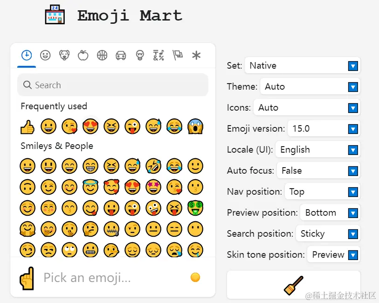Image resolution: width=379 pixels, height=303 pixels.
Task: Open the Objects light bulb tab
Action: (x=140, y=56)
